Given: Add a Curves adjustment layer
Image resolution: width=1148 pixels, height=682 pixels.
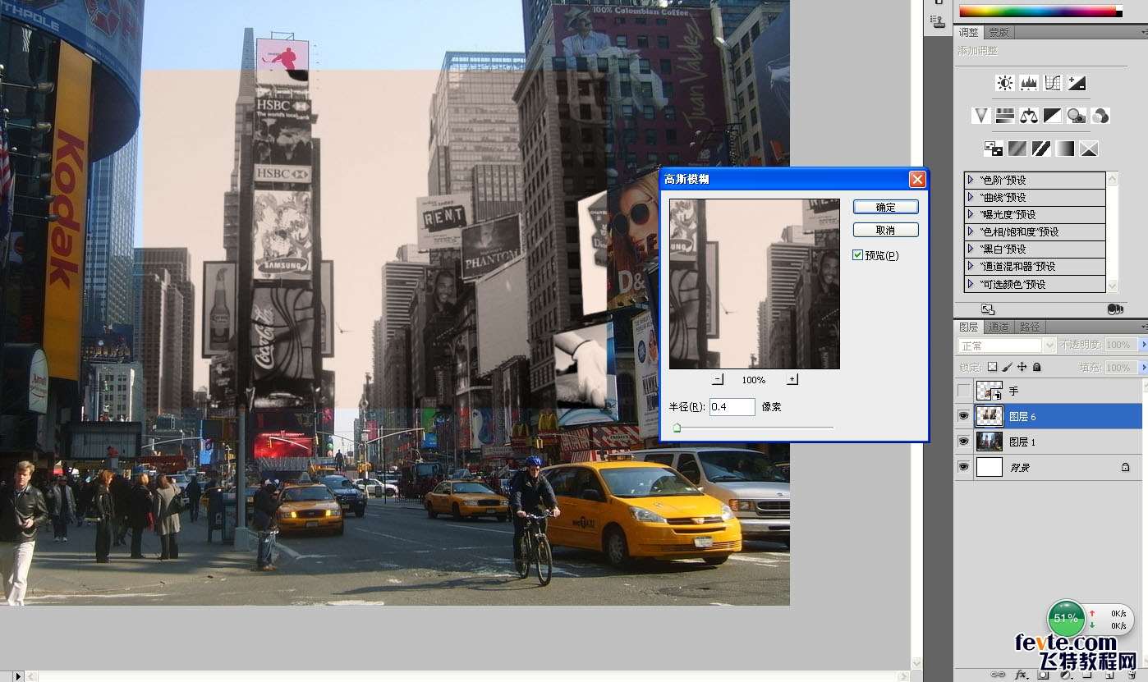Looking at the screenshot, I should [x=1053, y=83].
